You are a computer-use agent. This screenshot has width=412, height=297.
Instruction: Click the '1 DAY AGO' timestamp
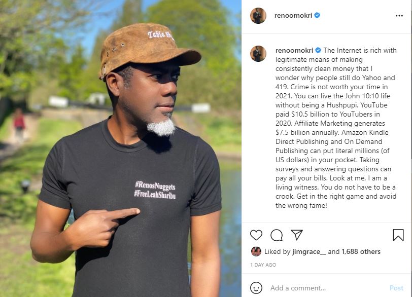click(x=263, y=265)
